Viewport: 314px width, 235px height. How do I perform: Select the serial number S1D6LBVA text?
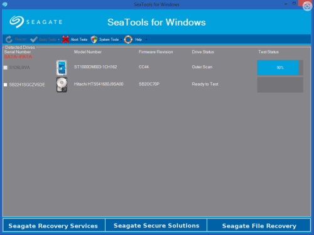[19, 68]
